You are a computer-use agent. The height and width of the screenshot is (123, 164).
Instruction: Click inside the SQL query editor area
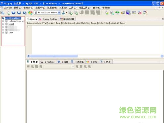point(98,40)
